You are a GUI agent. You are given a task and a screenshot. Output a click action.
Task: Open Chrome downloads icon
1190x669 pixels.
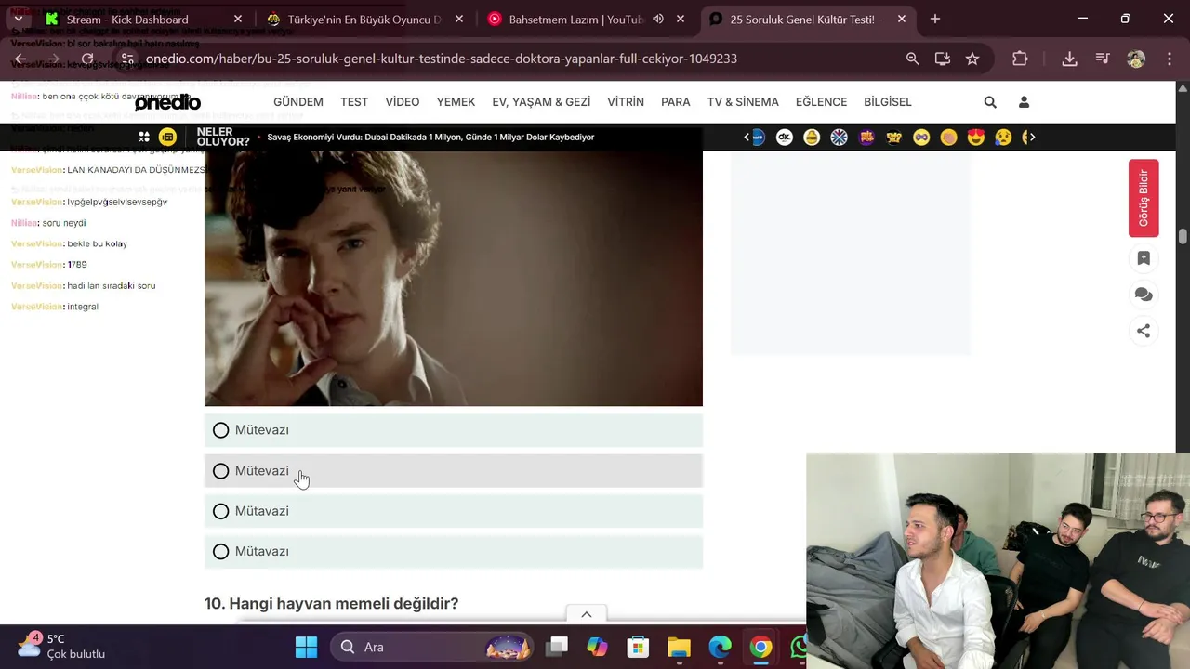[1070, 59]
